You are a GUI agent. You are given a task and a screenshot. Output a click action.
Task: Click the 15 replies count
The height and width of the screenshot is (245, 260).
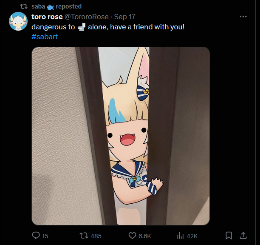click(x=45, y=236)
